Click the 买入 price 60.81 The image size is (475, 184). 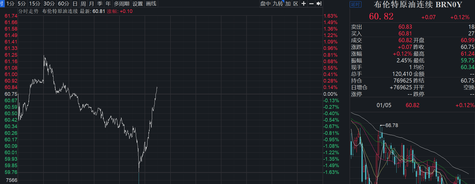pyautogui.click(x=405, y=34)
